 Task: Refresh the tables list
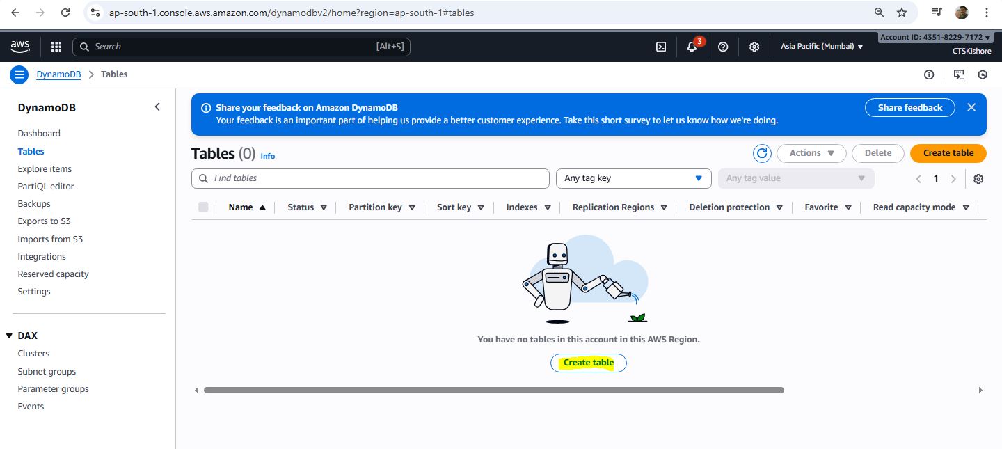(762, 153)
